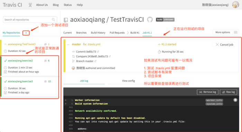
Task: Select the Job #1.1 tab
Action: (147, 33)
